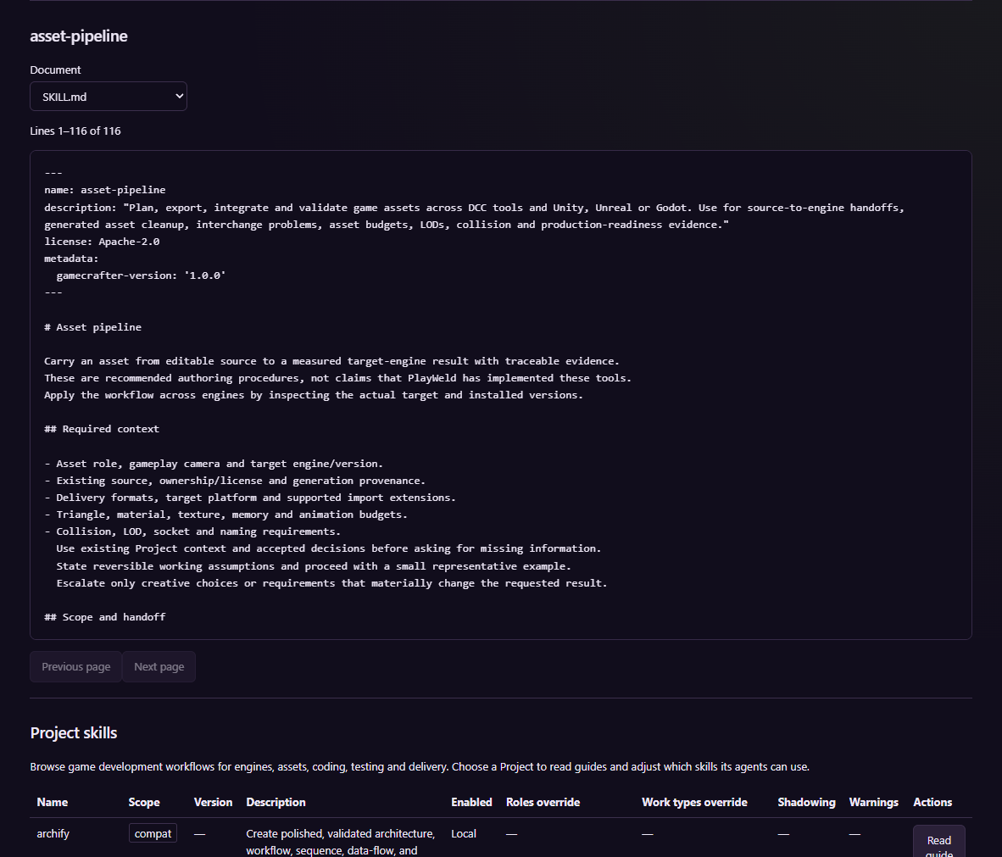Image resolution: width=1002 pixels, height=857 pixels.
Task: Place cursor on the license: Apache-2.0 line
Action: click(x=102, y=242)
